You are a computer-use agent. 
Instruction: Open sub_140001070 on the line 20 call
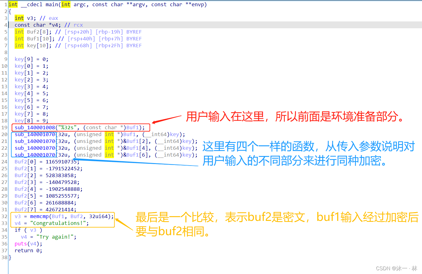pyautogui.click(x=35, y=134)
